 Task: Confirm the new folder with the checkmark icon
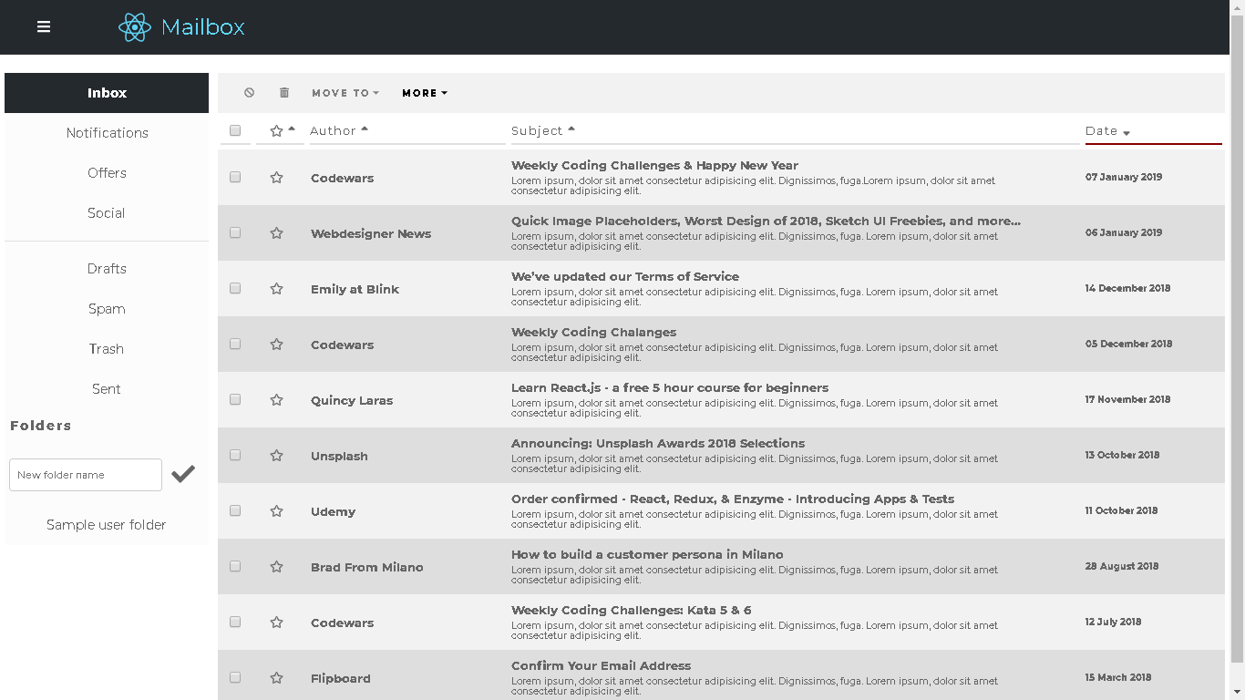[183, 474]
